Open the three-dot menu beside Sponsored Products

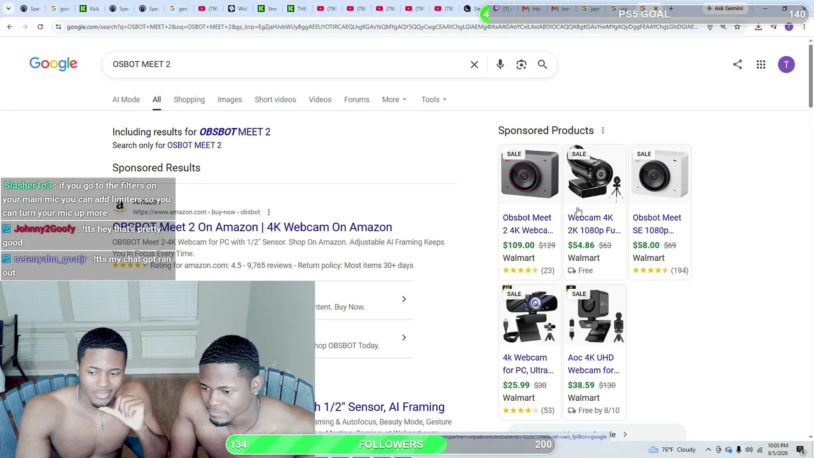click(x=603, y=130)
